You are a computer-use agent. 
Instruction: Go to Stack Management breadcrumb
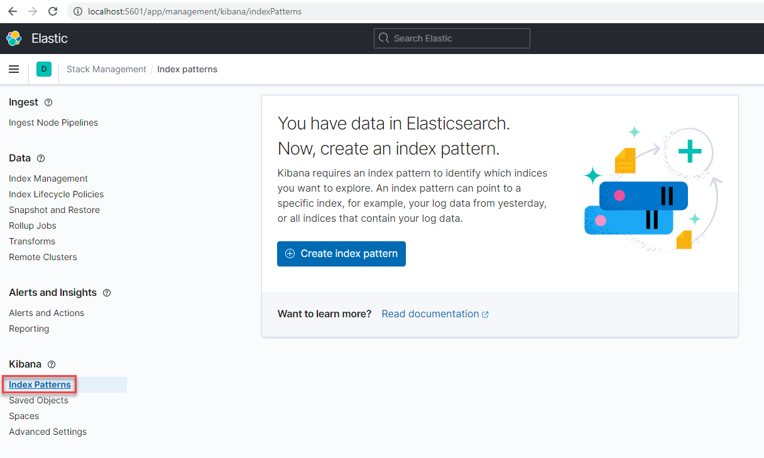tap(106, 69)
